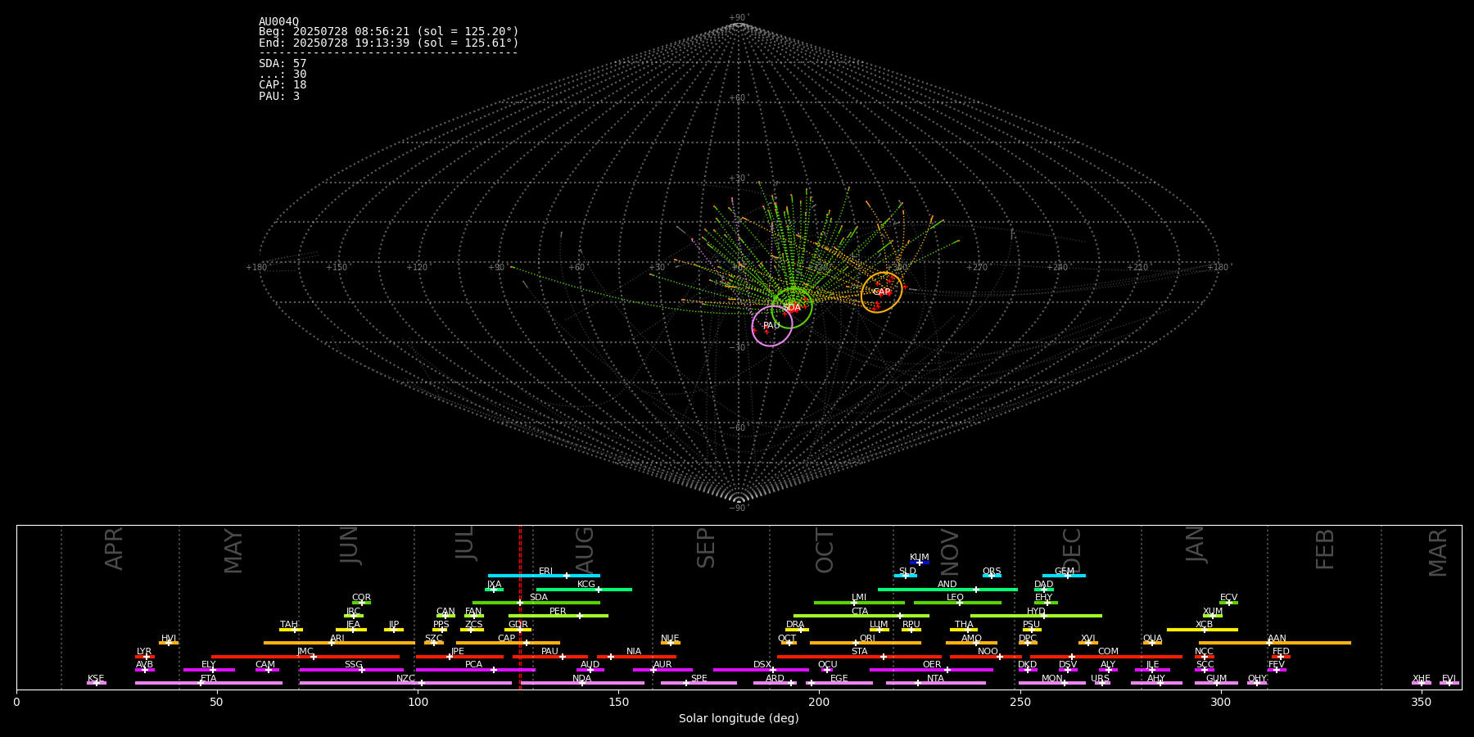
Task: Click the KCG shower label in timeline
Action: point(586,585)
